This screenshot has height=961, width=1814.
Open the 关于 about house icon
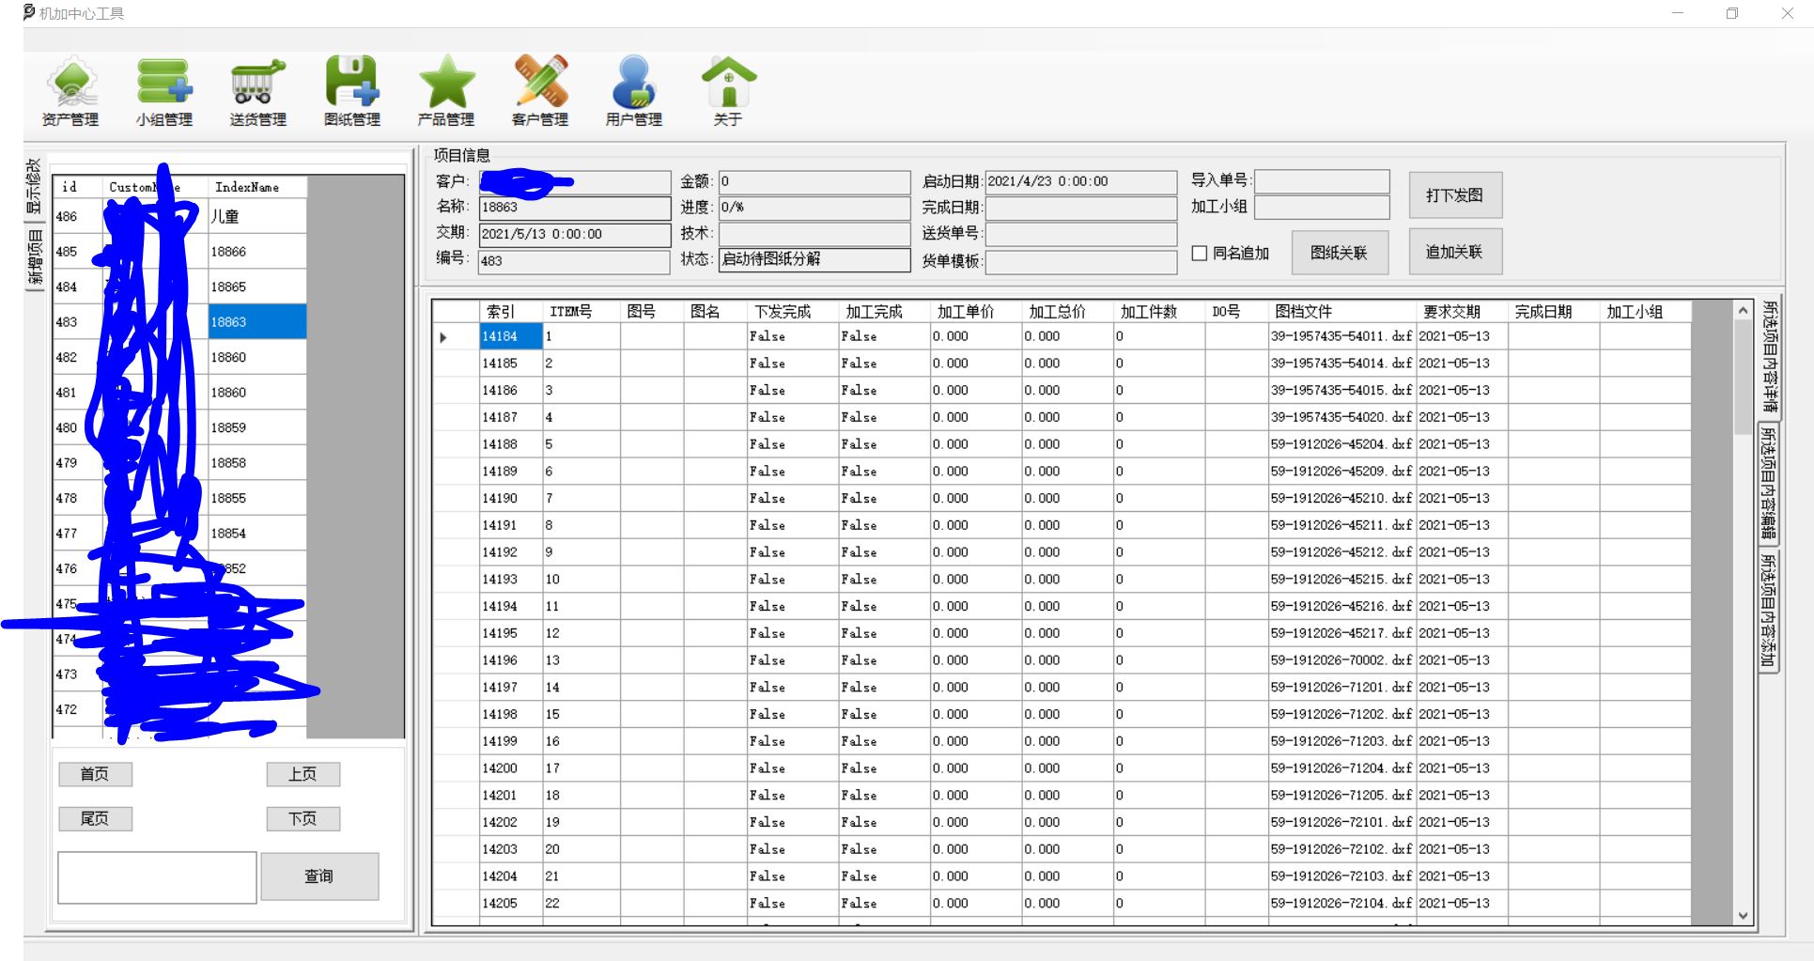click(x=728, y=83)
